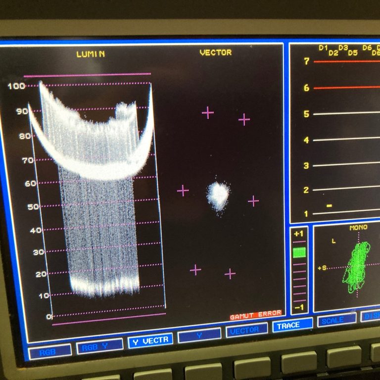Click the 20 luminance scale value
Screen dimensions: 380x380
pyautogui.click(x=41, y=274)
